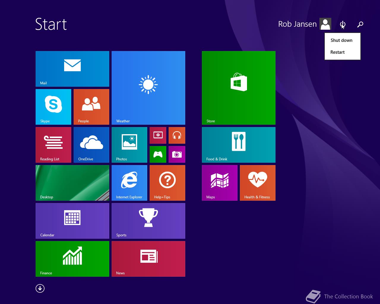Select Shut down from power menu
The height and width of the screenshot is (304, 380).
click(343, 40)
